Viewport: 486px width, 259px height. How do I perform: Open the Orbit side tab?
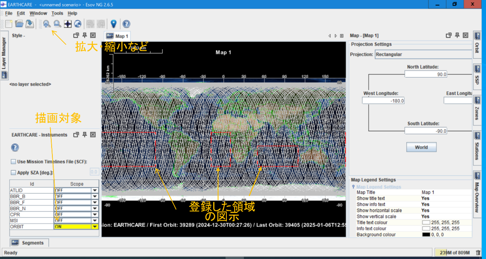click(x=477, y=45)
